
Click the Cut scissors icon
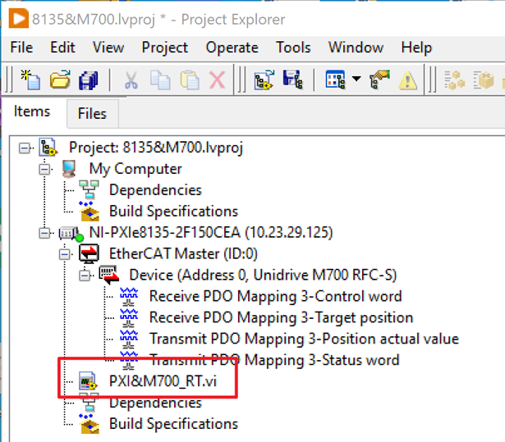click(x=131, y=80)
